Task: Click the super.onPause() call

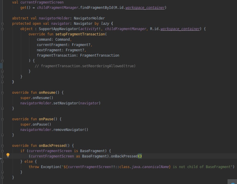Action: tap(36, 124)
